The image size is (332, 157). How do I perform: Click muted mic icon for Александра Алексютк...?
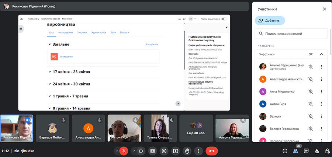click(310, 79)
